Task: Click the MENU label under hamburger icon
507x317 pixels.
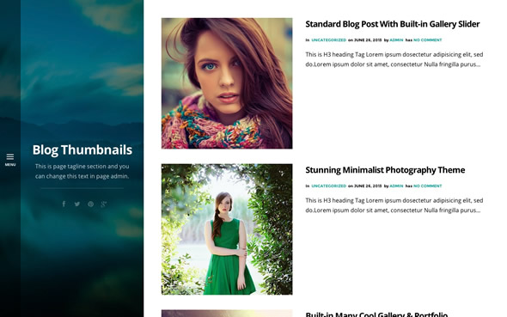Action: point(10,164)
